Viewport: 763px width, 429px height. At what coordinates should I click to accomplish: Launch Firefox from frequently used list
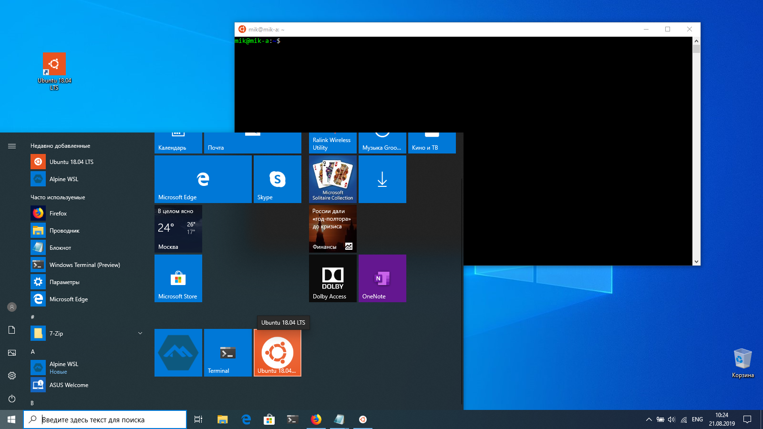[x=58, y=214]
